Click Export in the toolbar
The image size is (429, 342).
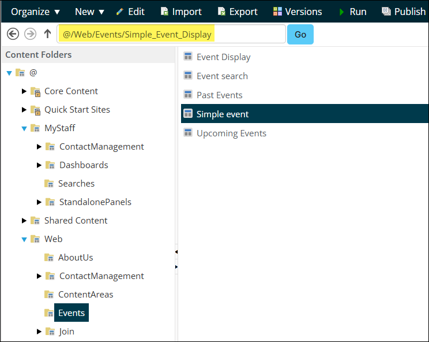237,12
